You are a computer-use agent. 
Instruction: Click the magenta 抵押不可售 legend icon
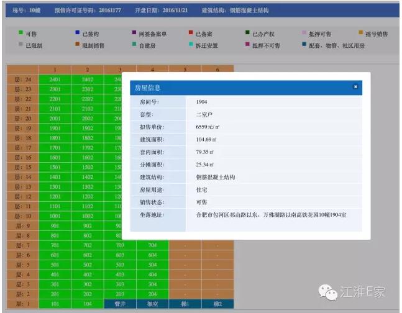(248, 45)
